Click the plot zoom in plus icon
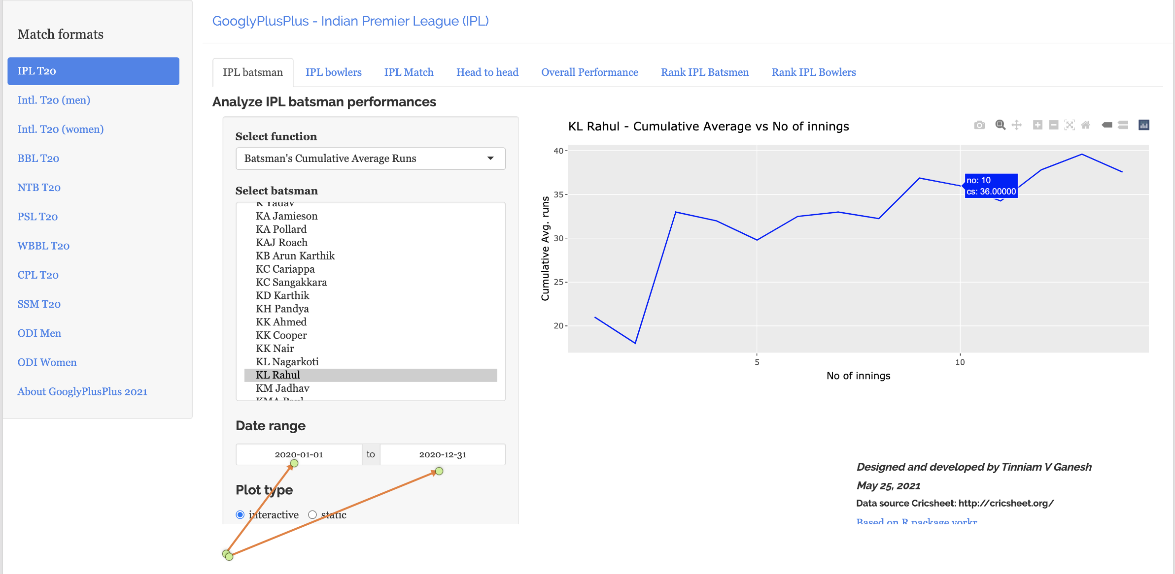Viewport: 1175px width, 574px height. [x=1037, y=125]
